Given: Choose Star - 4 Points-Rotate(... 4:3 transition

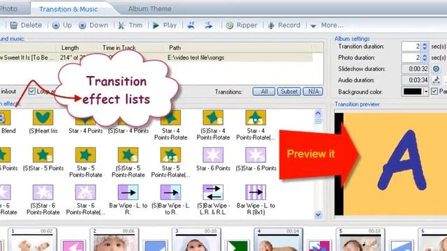Looking at the screenshot, I should [256, 125].
